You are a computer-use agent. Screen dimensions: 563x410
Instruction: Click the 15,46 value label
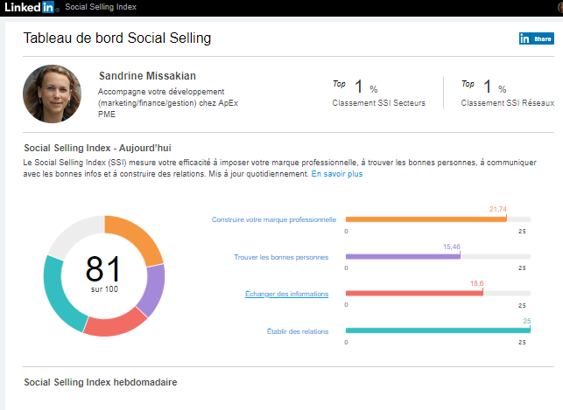click(452, 247)
